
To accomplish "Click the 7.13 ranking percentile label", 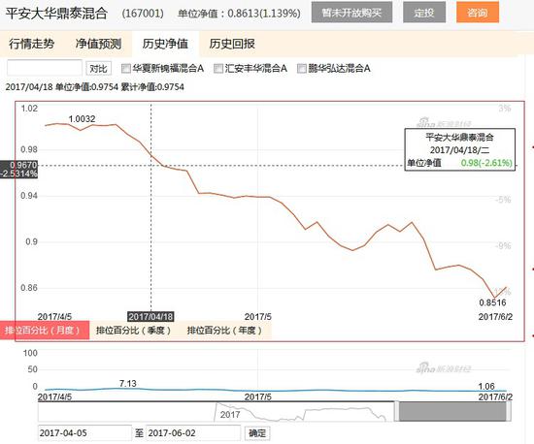I will click(x=128, y=384).
